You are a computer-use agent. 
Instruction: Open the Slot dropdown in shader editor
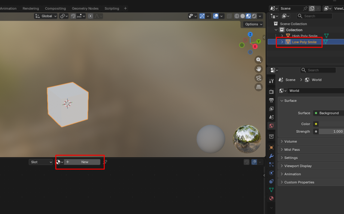(41, 162)
